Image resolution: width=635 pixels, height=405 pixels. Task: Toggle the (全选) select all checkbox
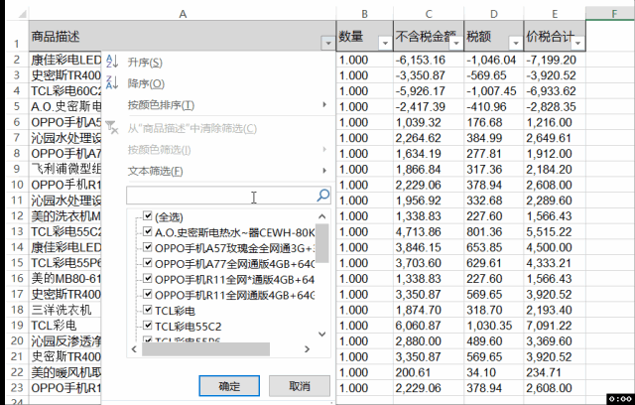coord(148,215)
